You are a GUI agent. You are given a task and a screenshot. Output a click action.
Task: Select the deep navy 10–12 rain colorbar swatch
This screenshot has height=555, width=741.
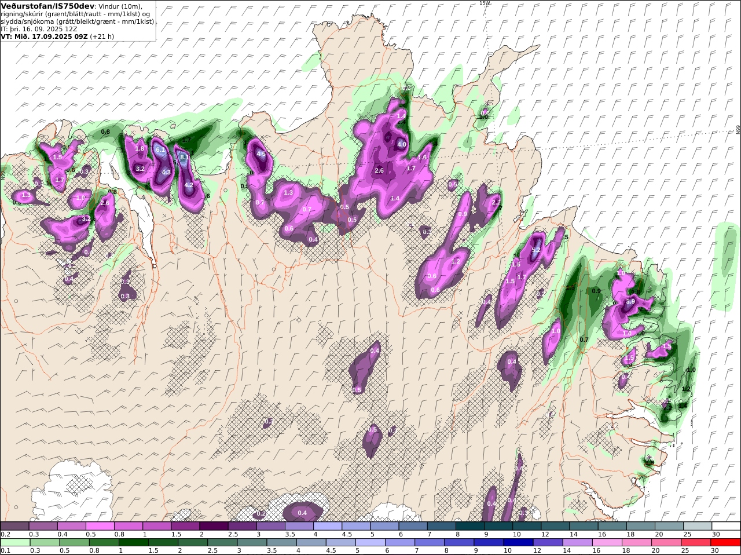(x=518, y=542)
